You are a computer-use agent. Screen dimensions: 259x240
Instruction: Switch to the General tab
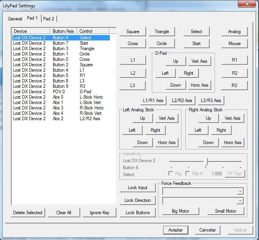click(x=15, y=18)
